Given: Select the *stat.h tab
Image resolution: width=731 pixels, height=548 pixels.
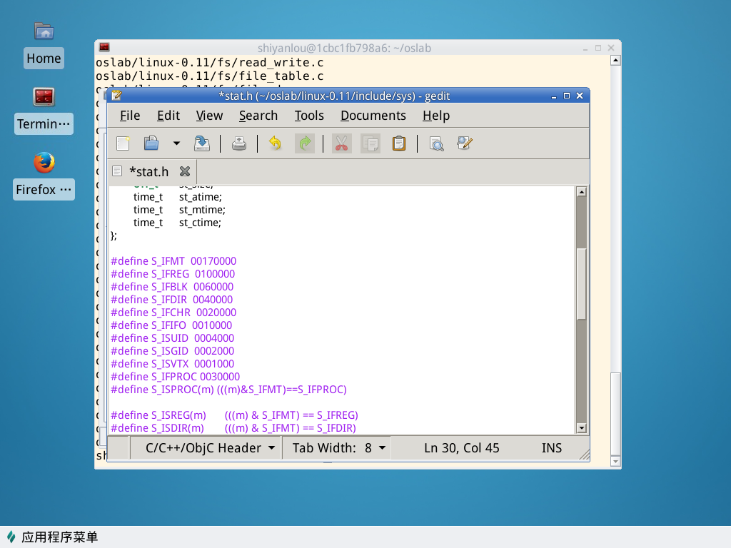Looking at the screenshot, I should coord(148,171).
